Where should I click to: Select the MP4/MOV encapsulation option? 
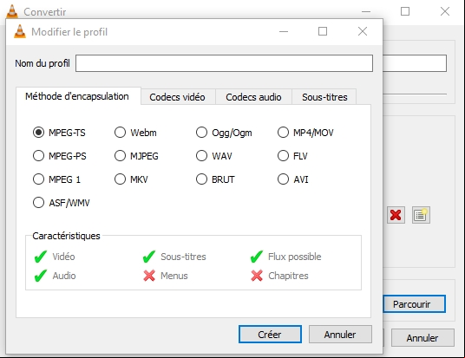(305, 133)
